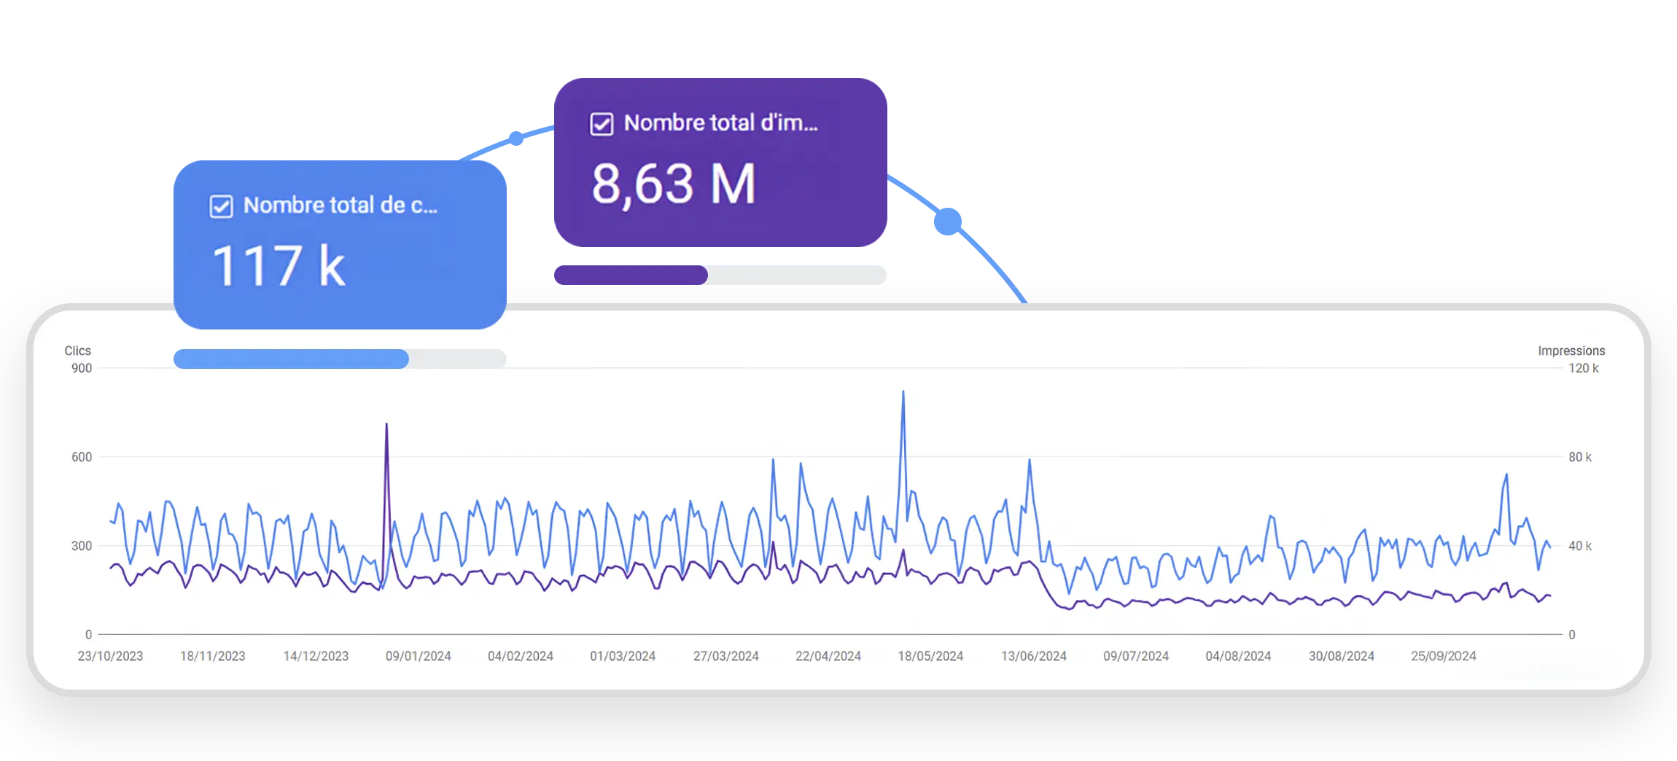Viewport: 1677px width, 761px height.
Task: Click the 18/05/2024 date label
Action: [x=930, y=656]
